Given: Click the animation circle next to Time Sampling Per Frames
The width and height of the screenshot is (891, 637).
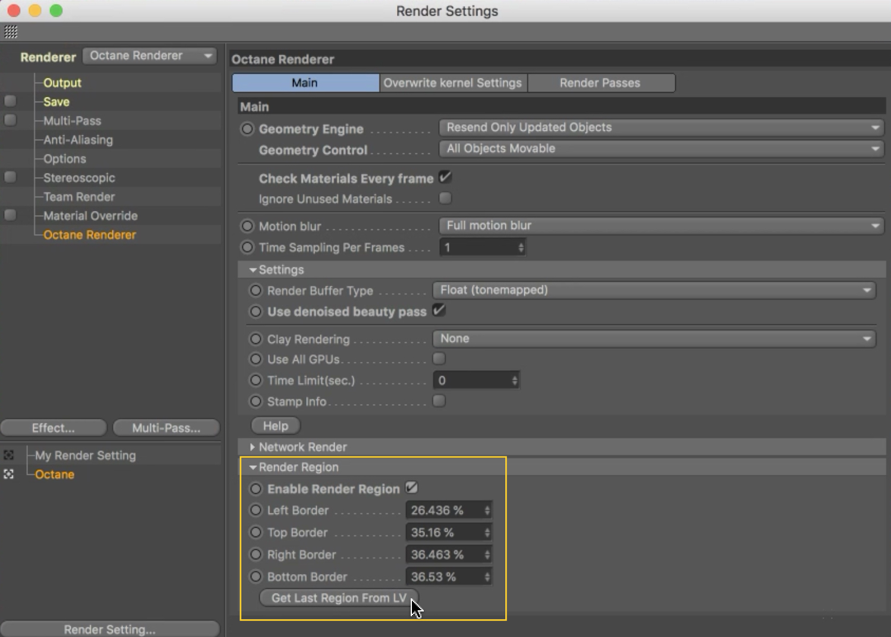Looking at the screenshot, I should pyautogui.click(x=247, y=247).
